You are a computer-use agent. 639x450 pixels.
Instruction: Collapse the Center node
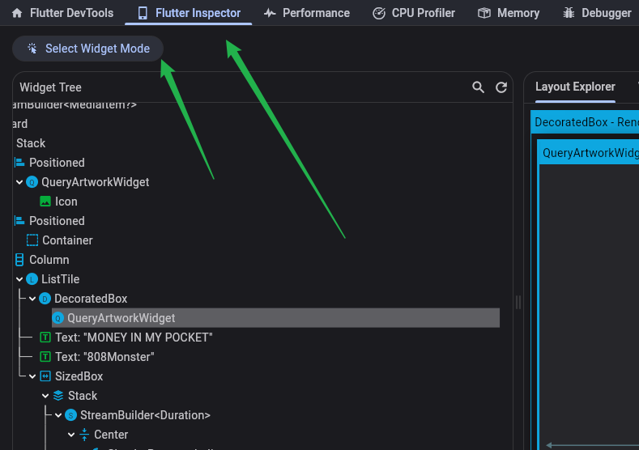71,435
